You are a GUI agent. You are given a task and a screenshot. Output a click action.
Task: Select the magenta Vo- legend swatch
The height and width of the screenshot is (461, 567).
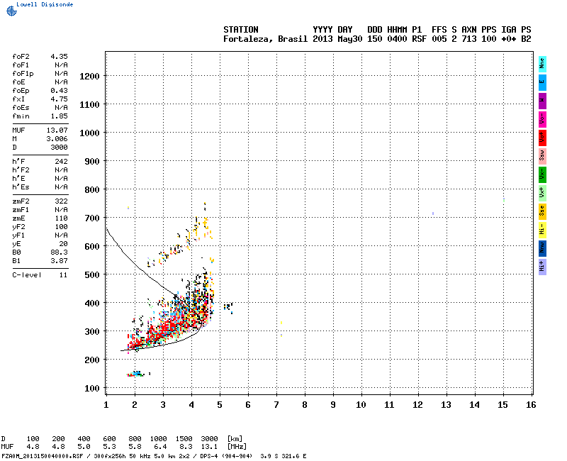[x=542, y=119]
